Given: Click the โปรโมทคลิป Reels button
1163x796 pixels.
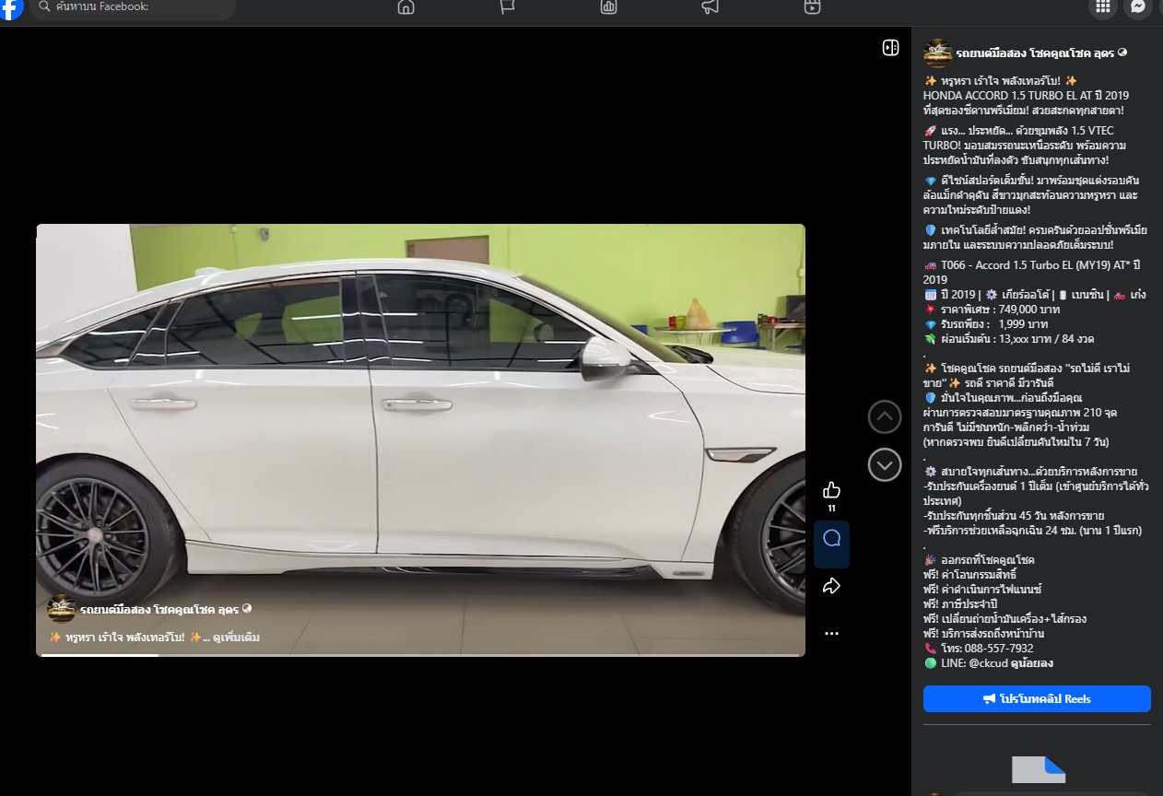Looking at the screenshot, I should tap(1037, 699).
